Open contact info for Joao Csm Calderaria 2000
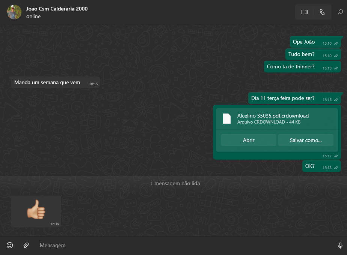This screenshot has width=347, height=255. tap(57, 9)
